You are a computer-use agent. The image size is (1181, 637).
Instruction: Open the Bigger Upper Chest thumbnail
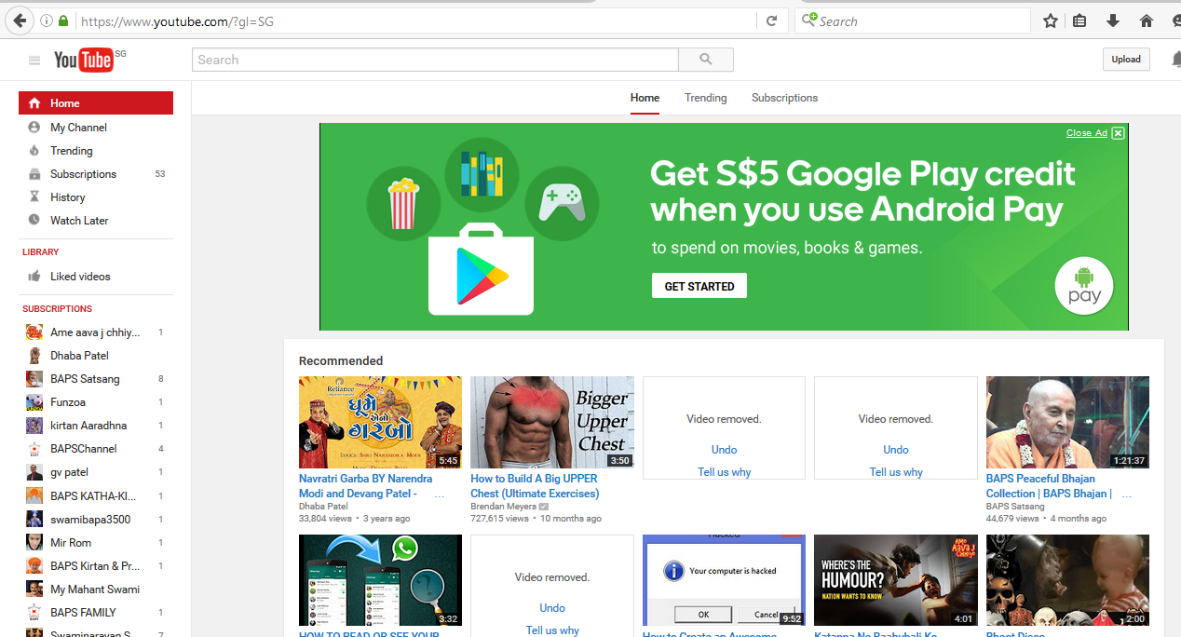tap(552, 422)
